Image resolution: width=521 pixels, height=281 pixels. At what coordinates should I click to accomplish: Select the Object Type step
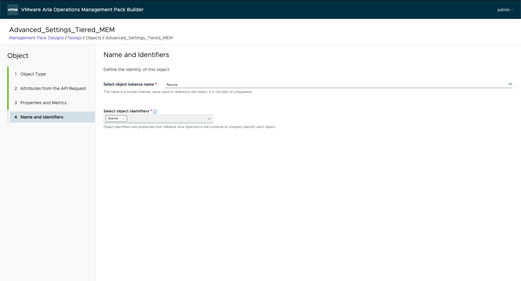coord(33,74)
